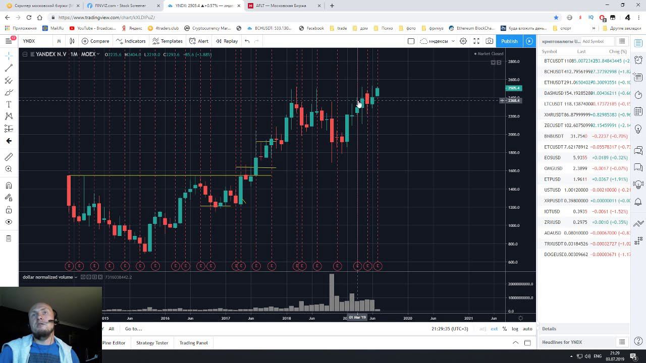Image resolution: width=646 pixels, height=363 pixels.
Task: Open the pitchfork drawing tools
Action: [9, 80]
